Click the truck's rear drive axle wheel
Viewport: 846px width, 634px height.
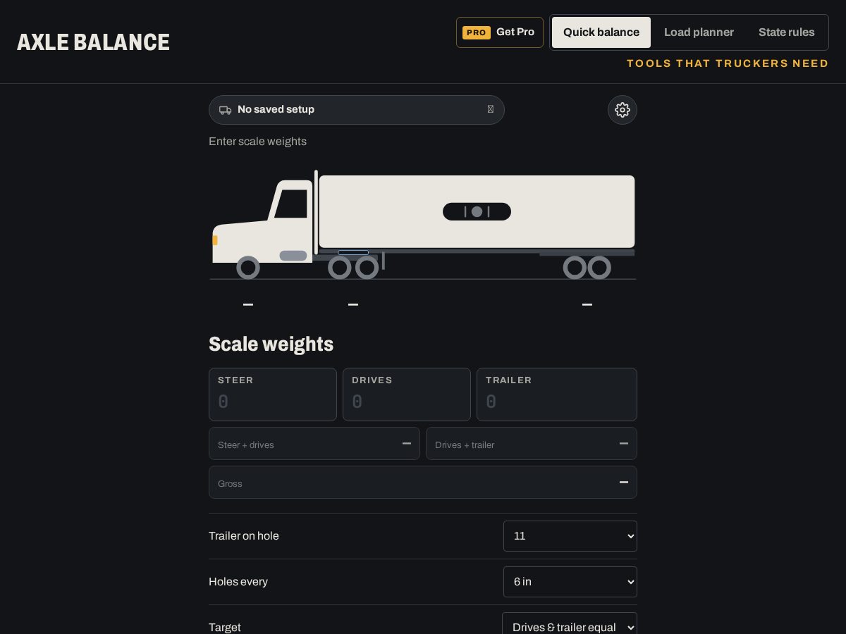point(367,268)
